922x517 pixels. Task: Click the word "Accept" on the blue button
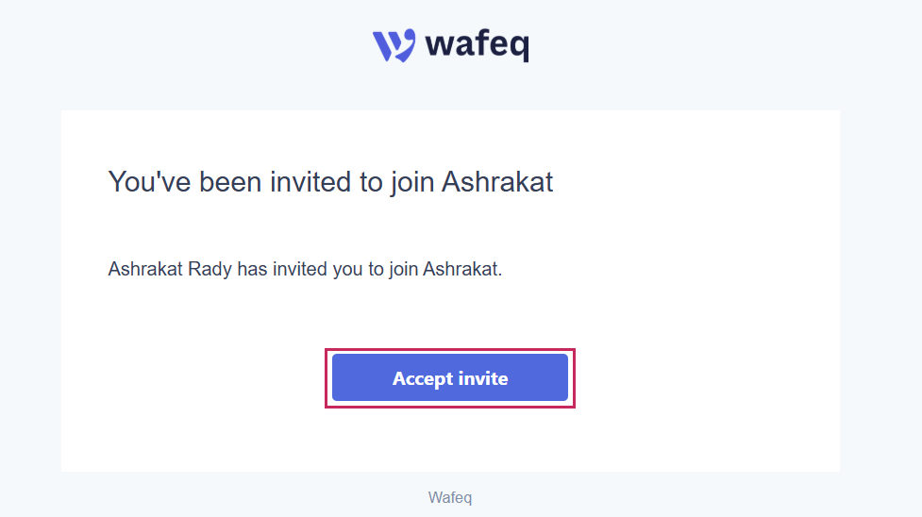tap(421, 378)
